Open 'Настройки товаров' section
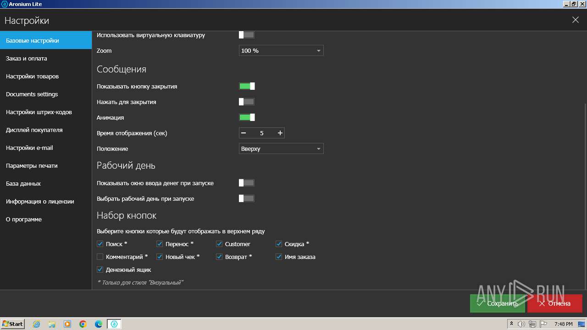 (46, 76)
